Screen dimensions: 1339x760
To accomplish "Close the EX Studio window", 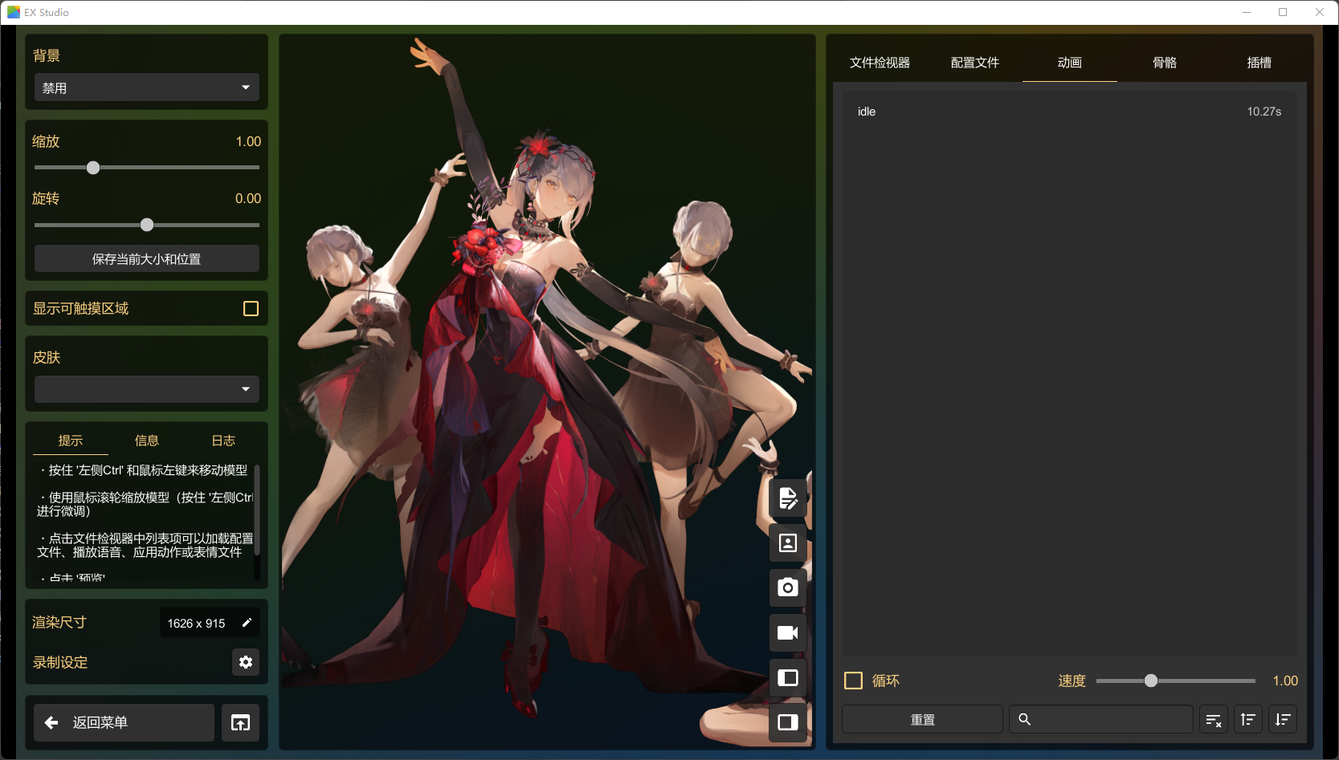I will pos(1320,12).
